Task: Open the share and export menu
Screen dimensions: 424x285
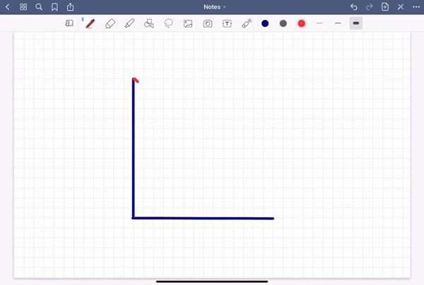Action: click(x=70, y=6)
